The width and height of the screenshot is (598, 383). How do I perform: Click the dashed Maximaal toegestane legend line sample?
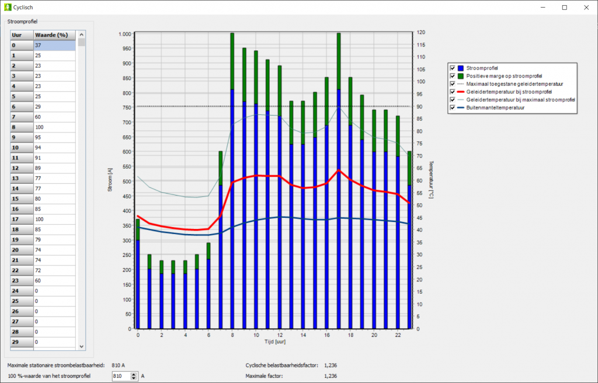461,83
